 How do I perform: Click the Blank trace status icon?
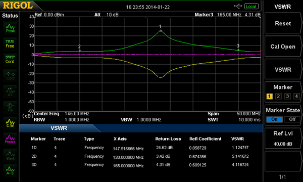10,155
